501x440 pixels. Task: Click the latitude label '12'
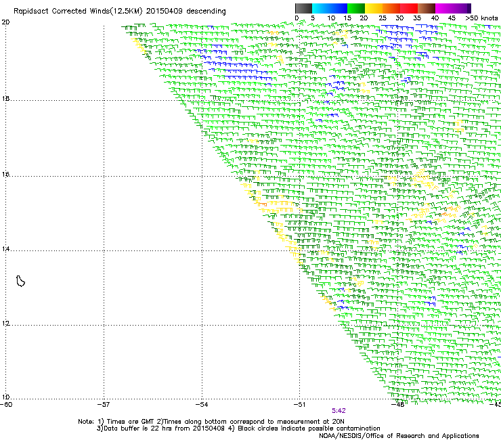5,324
